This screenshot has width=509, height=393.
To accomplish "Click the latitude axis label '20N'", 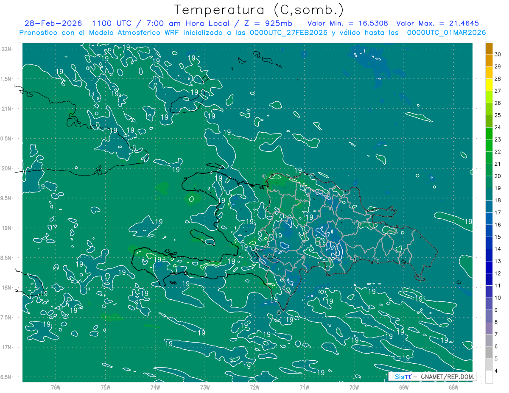I will [x=7, y=168].
